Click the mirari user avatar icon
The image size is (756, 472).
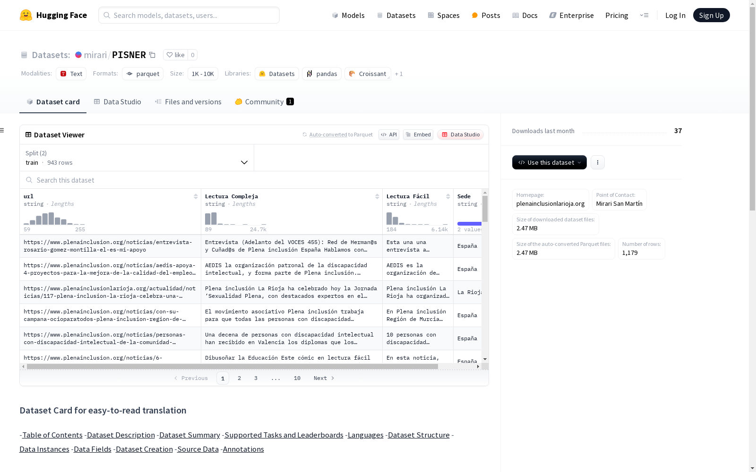[x=78, y=55]
